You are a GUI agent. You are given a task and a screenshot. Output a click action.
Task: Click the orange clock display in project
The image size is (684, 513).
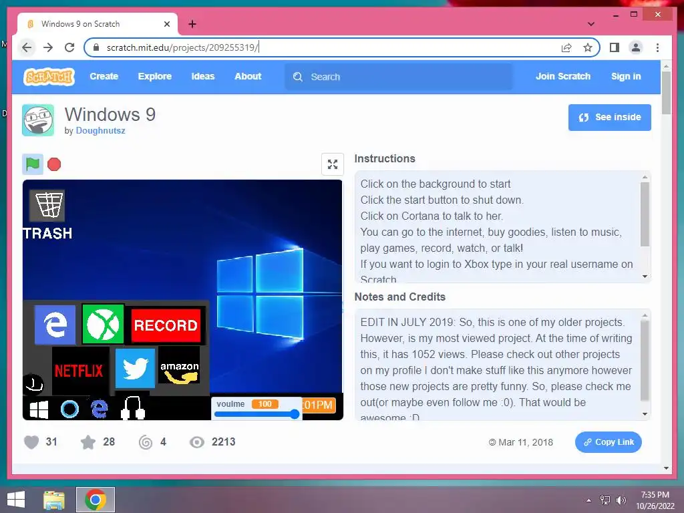319,405
